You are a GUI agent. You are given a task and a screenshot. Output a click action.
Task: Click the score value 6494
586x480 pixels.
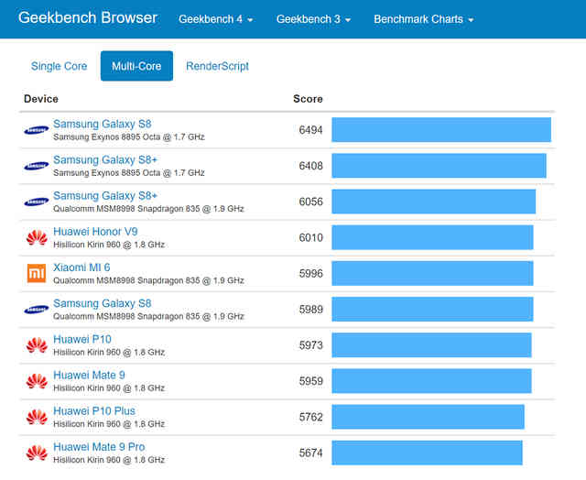pyautogui.click(x=310, y=130)
